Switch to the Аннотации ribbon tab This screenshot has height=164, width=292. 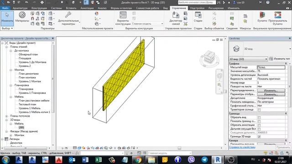87,8
